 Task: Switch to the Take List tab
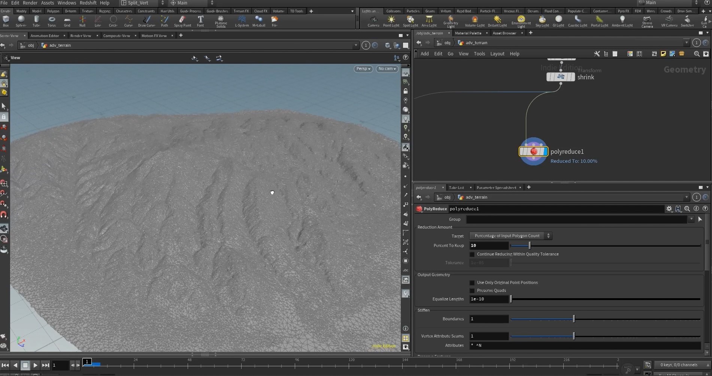(457, 187)
